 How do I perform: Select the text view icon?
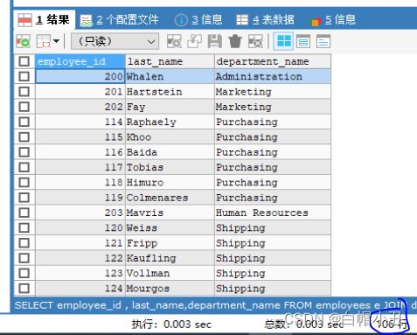323,41
